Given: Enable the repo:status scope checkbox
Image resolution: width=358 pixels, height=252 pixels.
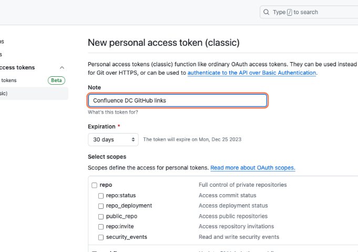Looking at the screenshot, I should [x=101, y=196].
